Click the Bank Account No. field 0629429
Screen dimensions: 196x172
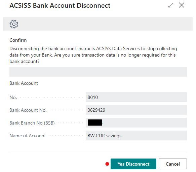136,110
